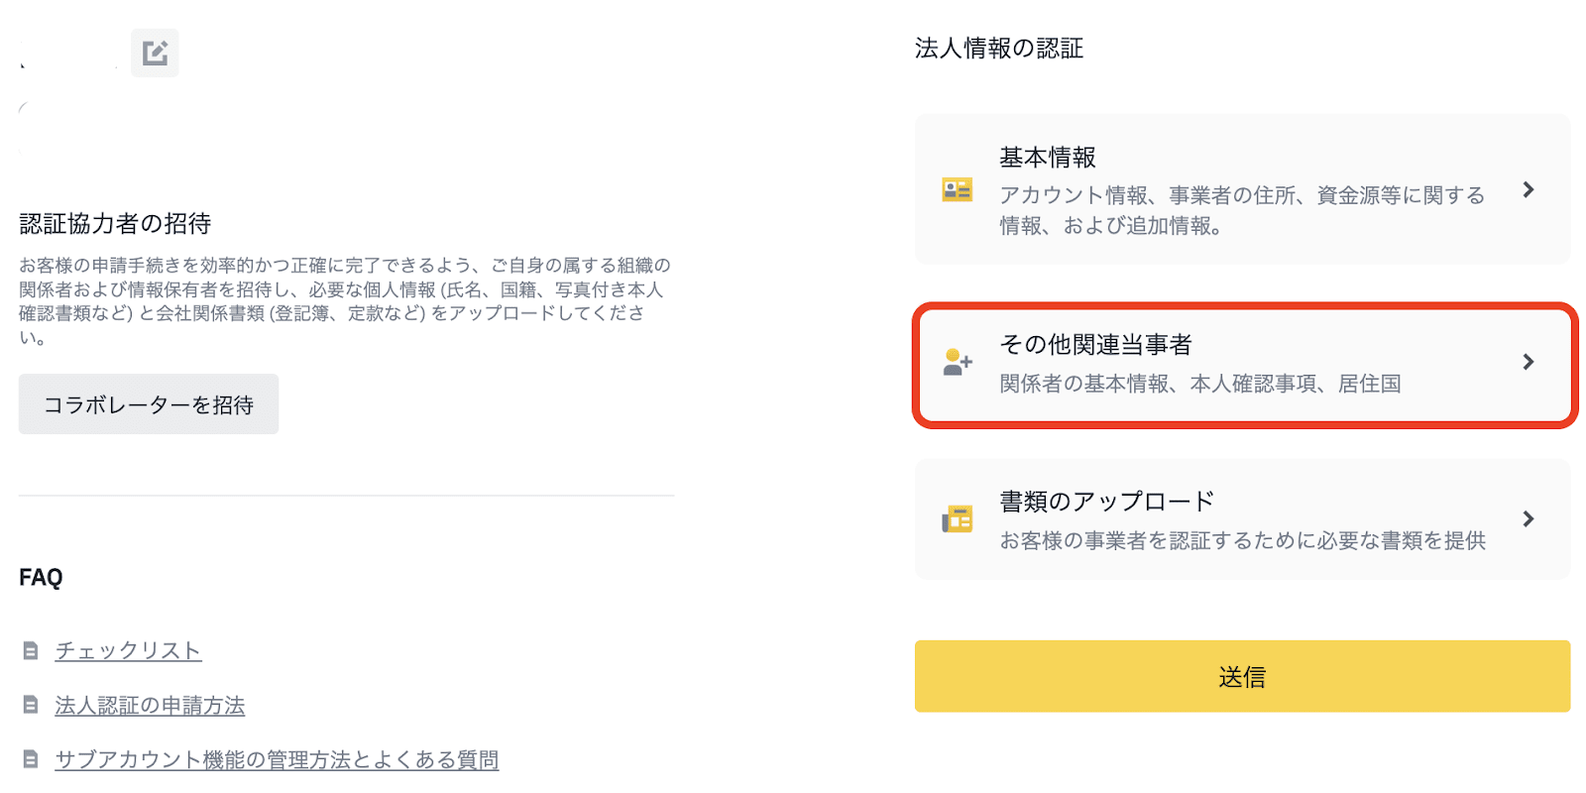Click the document icon for 書類のアップロード
This screenshot has width=1586, height=793.
pos(957,519)
